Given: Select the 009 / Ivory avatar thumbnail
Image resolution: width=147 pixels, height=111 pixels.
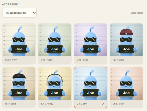Looking at the screenshot, I should coord(19,40).
